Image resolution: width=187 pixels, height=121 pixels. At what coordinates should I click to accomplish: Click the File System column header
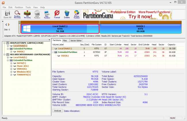(97, 44)
